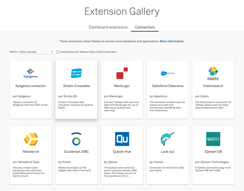Open the Salesforce Datorama logo

coord(167,73)
